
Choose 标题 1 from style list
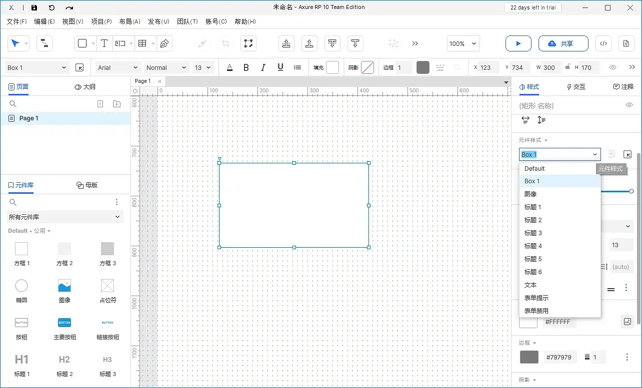pos(533,207)
